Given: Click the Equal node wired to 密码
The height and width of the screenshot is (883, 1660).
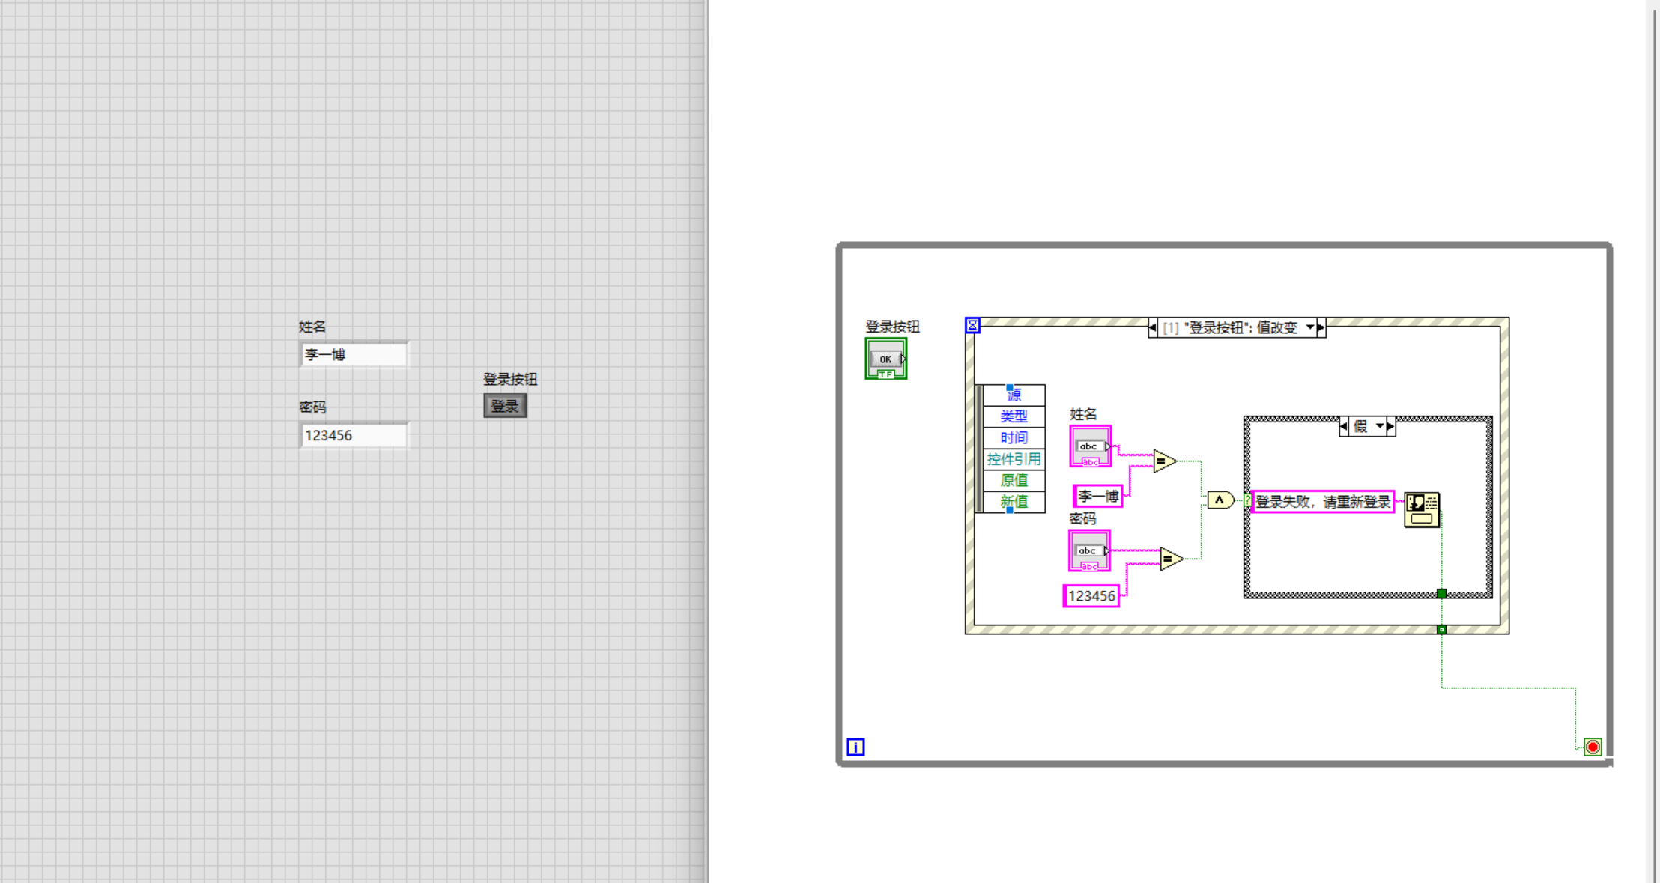Looking at the screenshot, I should 1170,559.
